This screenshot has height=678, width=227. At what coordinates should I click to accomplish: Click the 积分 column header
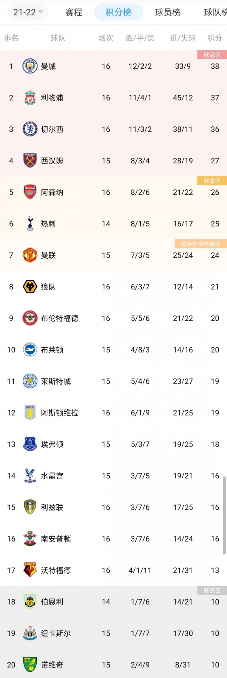click(x=215, y=38)
